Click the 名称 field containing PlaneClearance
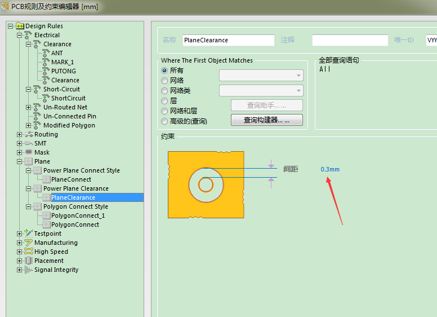The width and height of the screenshot is (437, 317). point(228,41)
